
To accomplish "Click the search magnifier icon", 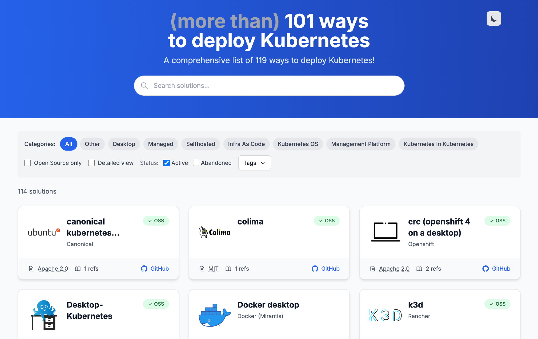I will [144, 85].
